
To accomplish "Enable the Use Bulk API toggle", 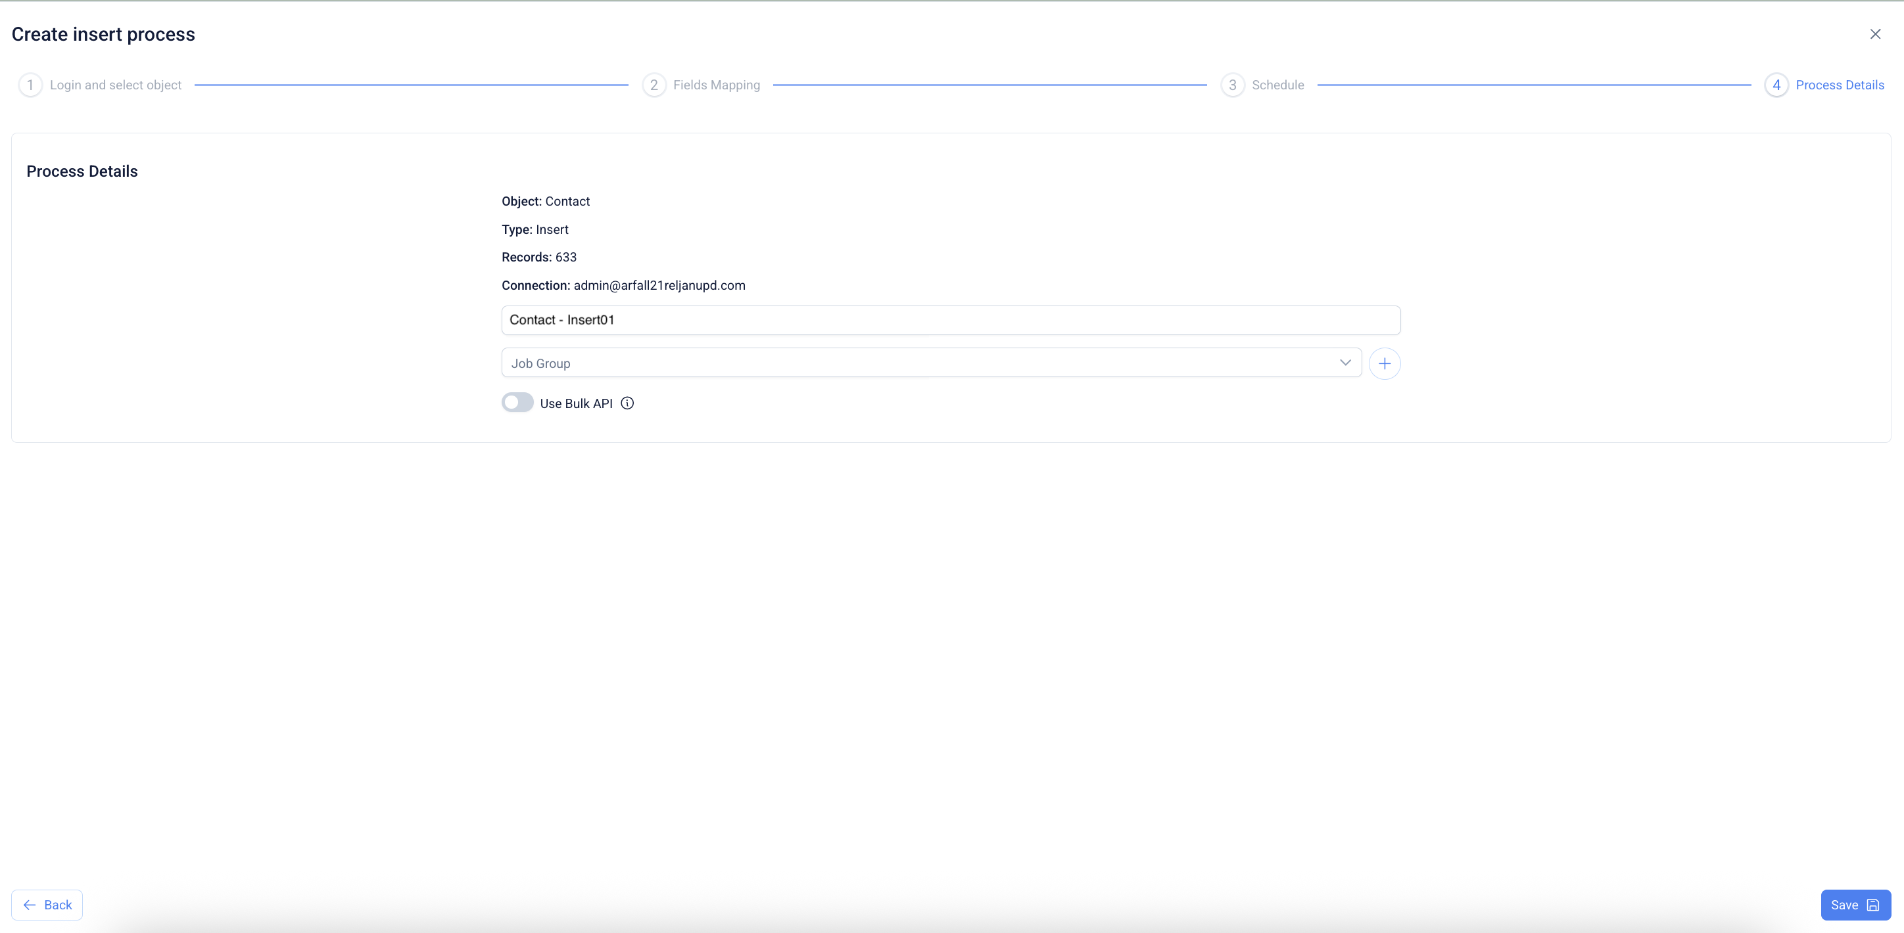I will (x=517, y=403).
